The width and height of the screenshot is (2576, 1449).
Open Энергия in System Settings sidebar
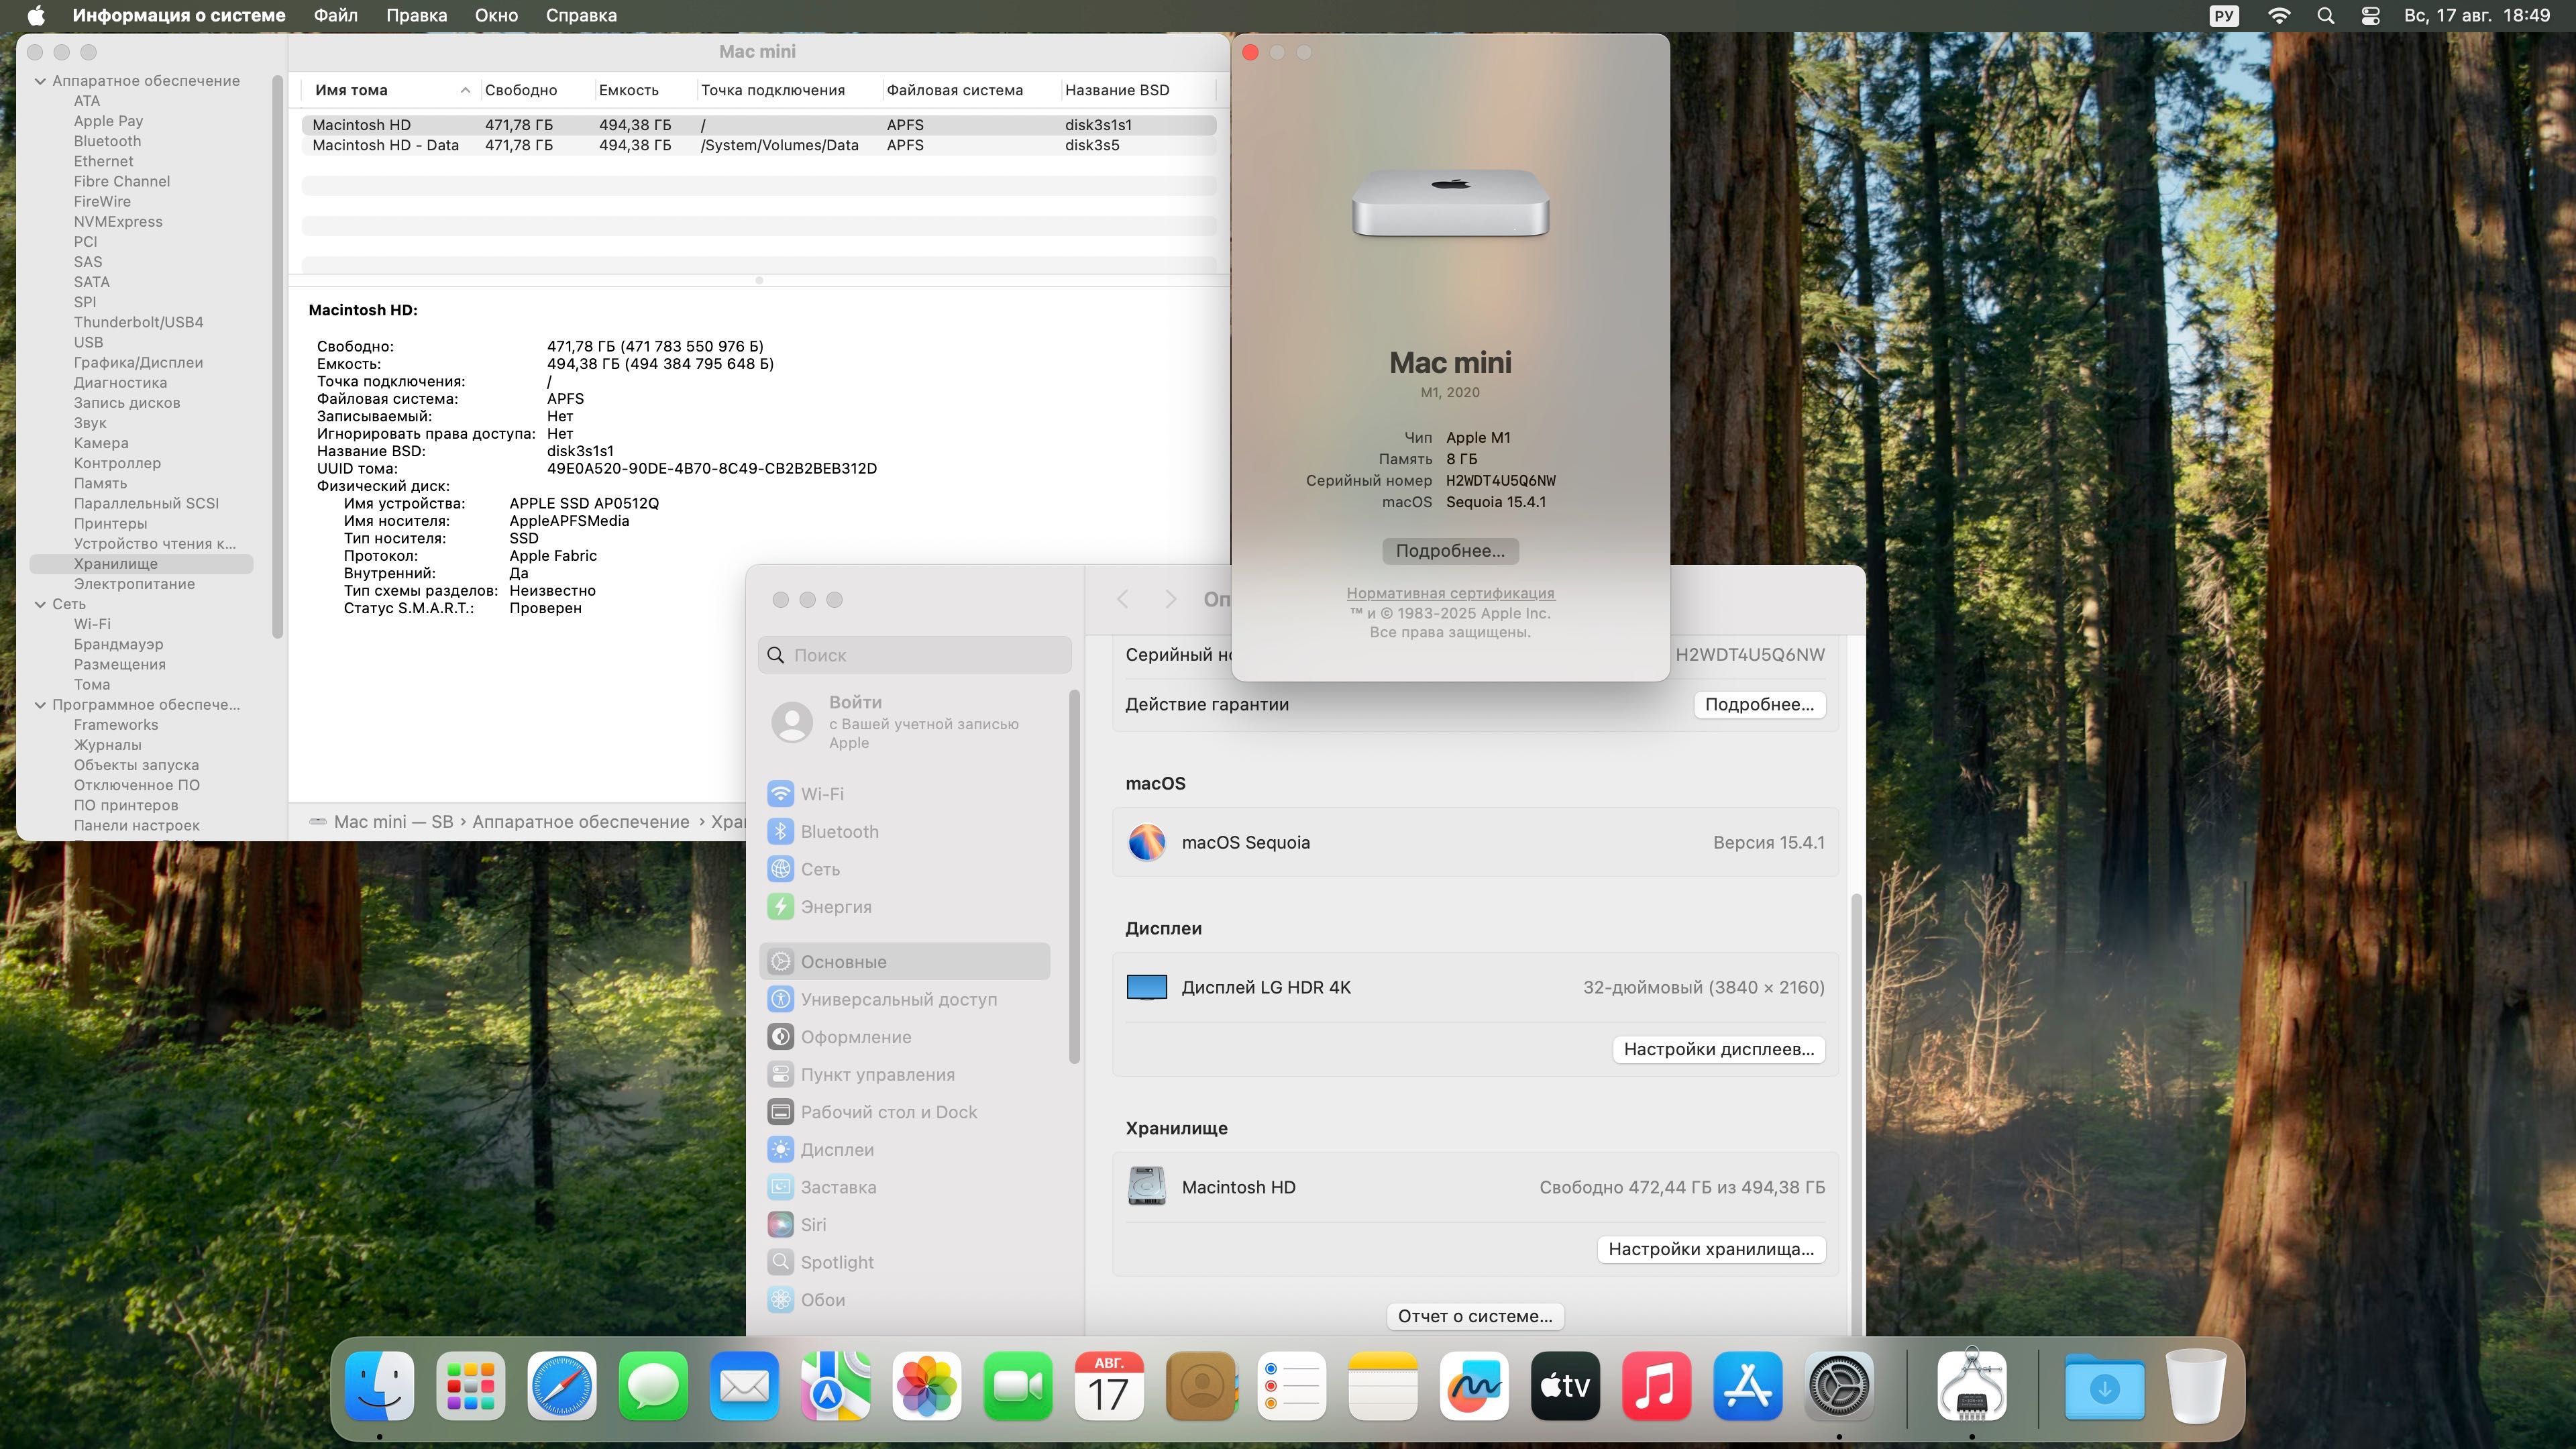pos(819,907)
